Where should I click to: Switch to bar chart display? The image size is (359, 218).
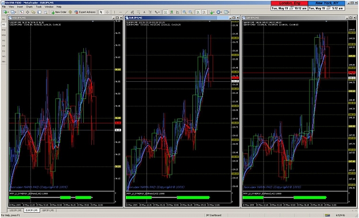(x=165, y=12)
